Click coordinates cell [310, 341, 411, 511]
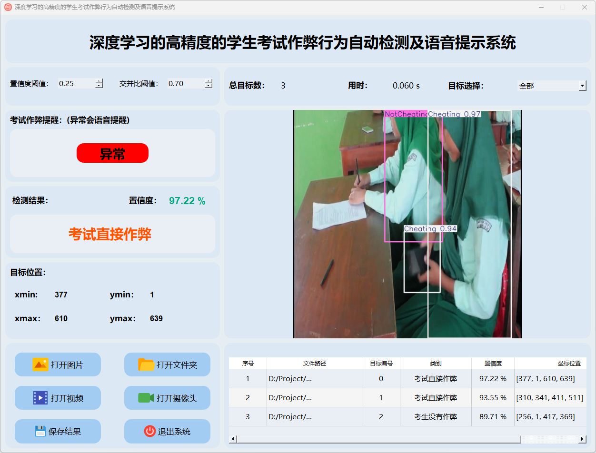Image resolution: width=596 pixels, height=453 pixels. [550, 398]
